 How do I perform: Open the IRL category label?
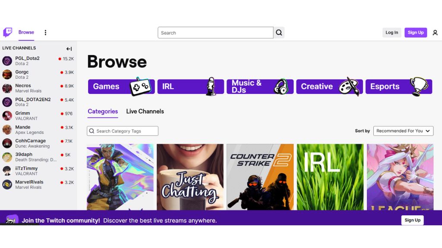pos(168,87)
